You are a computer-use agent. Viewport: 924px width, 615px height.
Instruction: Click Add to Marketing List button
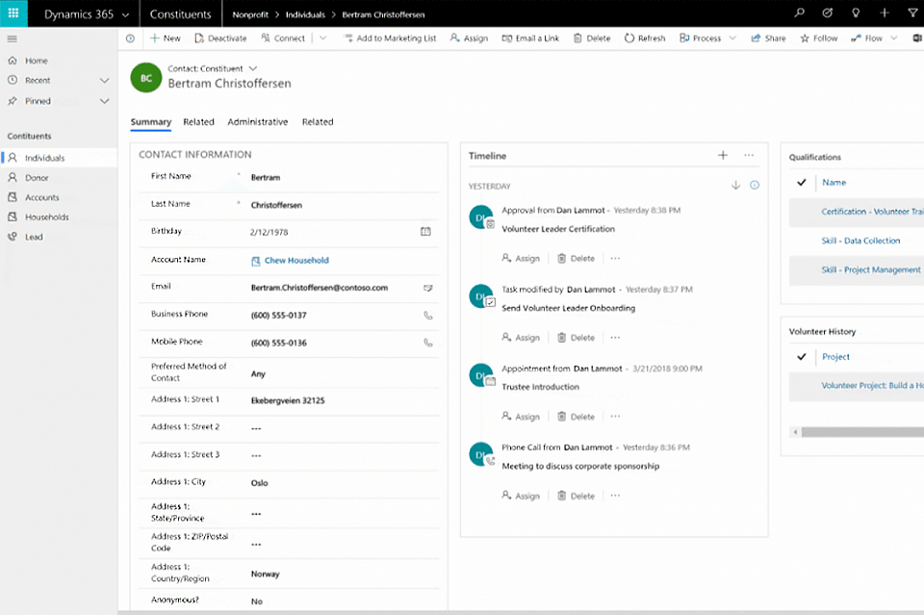click(389, 38)
